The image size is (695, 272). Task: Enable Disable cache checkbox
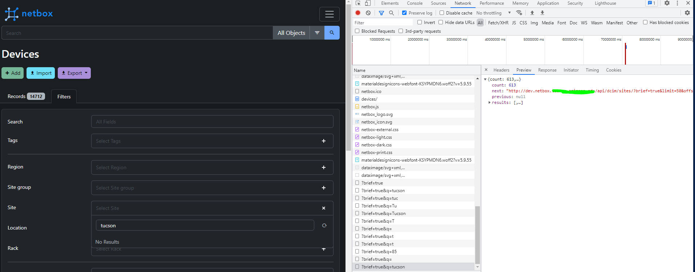[x=442, y=13]
